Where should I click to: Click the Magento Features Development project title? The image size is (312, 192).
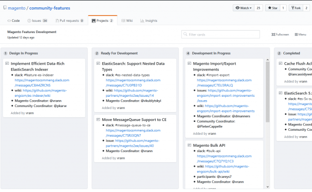[x=32, y=32]
